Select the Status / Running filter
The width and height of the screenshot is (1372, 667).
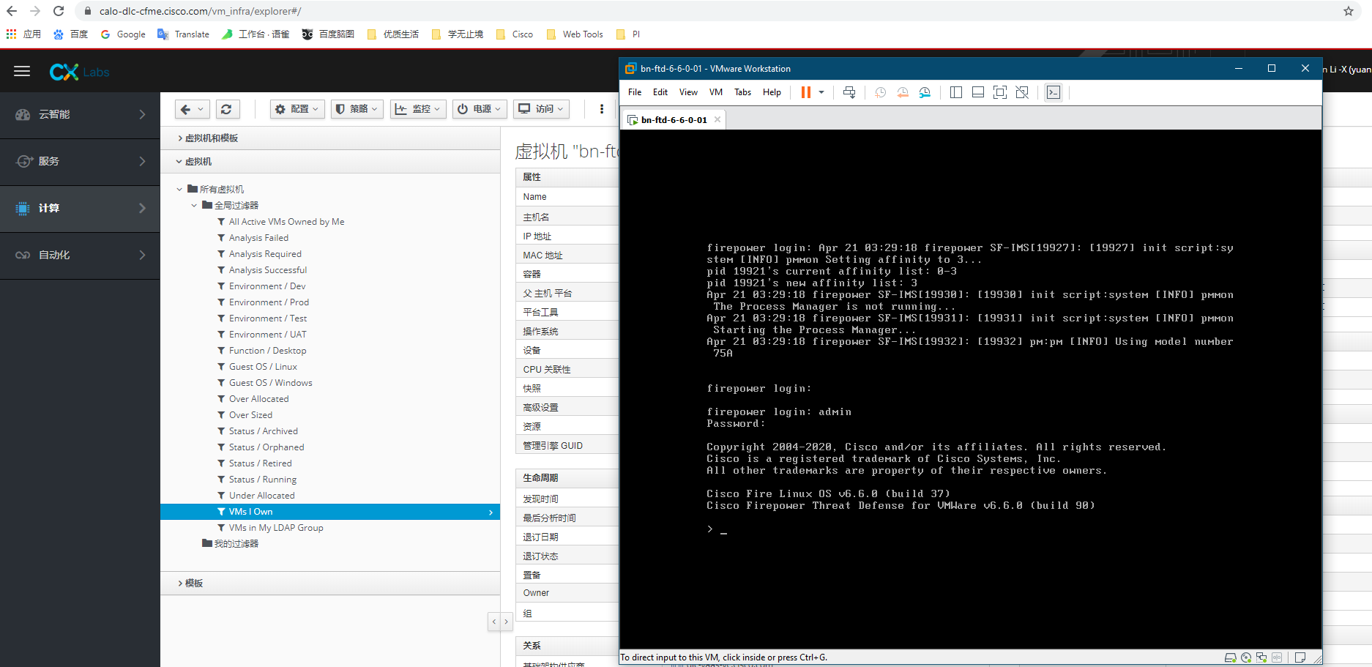click(x=262, y=480)
